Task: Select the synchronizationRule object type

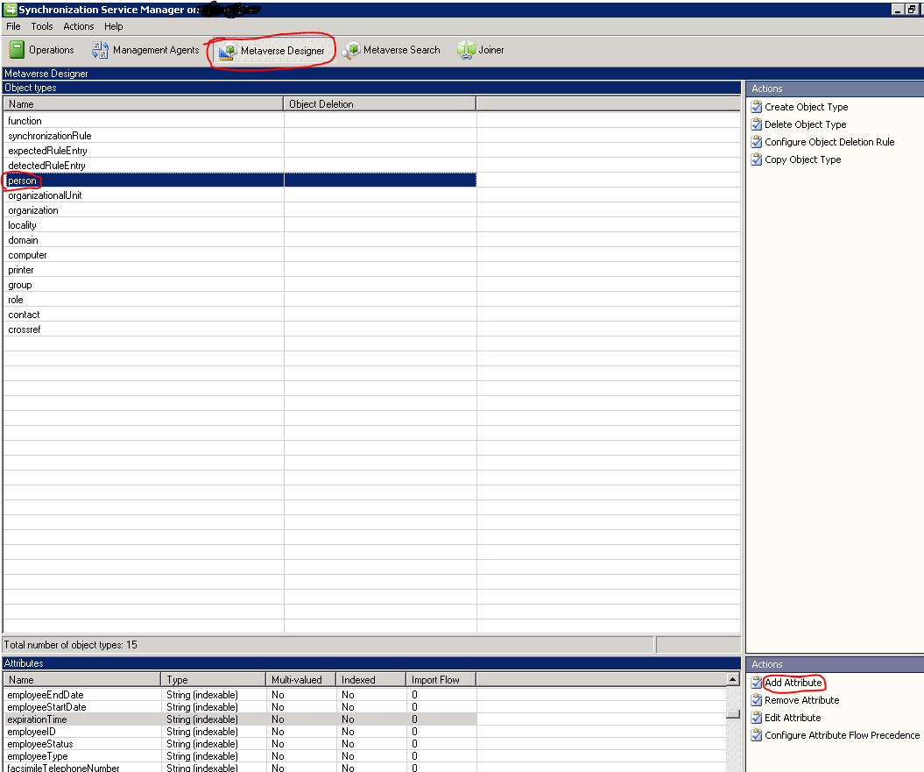Action: [x=240, y=135]
